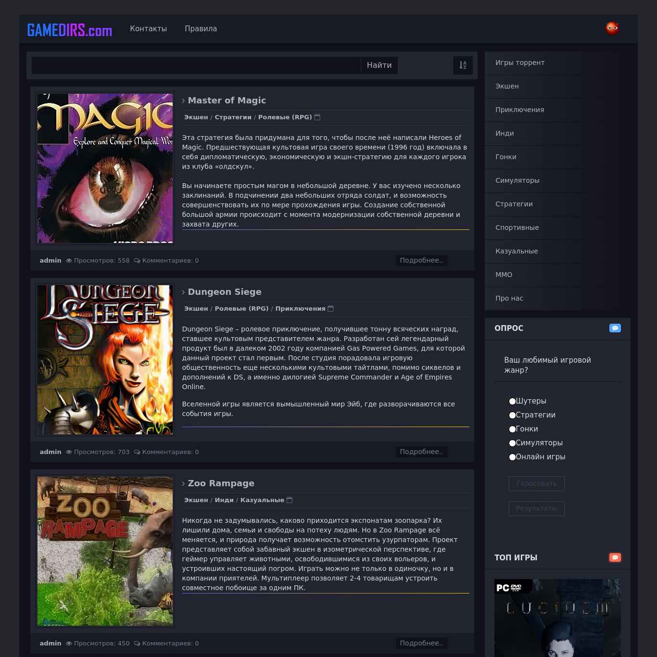The height and width of the screenshot is (657, 657).
Task: Click the Просмотров: 450 view counter
Action: tap(98, 643)
